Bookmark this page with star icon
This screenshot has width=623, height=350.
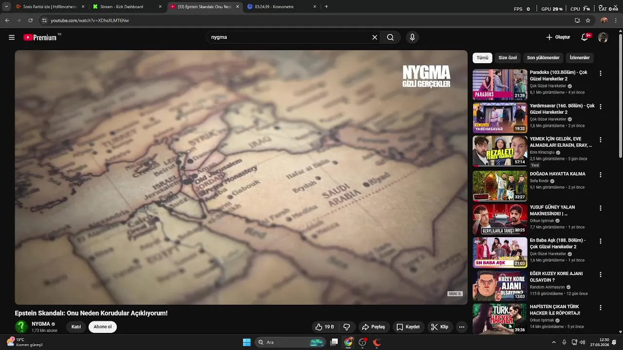point(588,20)
